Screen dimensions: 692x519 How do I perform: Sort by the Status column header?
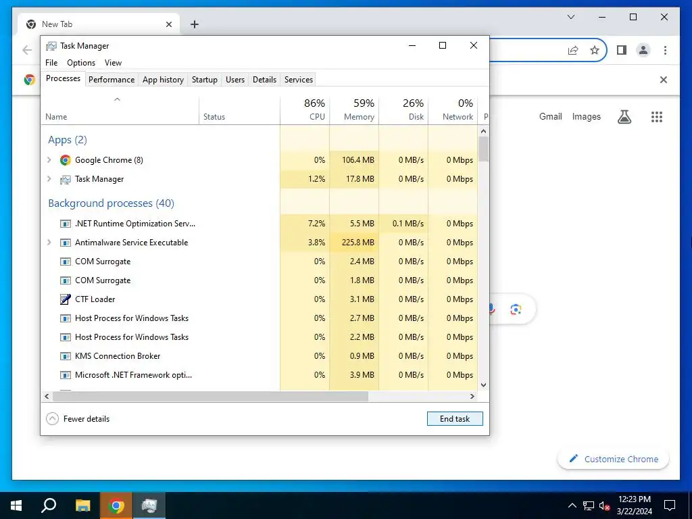click(240, 109)
